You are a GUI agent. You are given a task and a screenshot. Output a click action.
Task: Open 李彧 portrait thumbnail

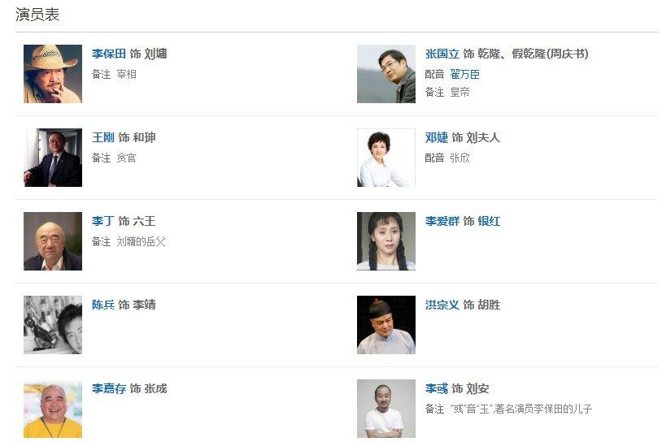(x=386, y=409)
